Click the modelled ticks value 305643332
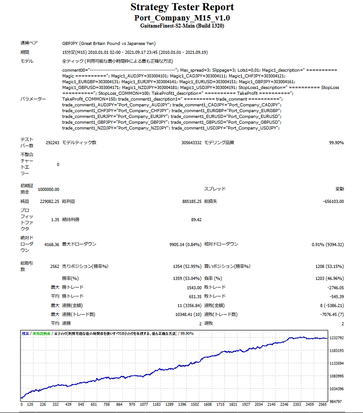 click(191, 142)
